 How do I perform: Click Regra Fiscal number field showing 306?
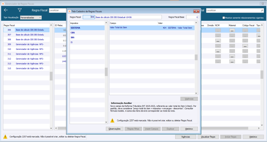[89, 17]
